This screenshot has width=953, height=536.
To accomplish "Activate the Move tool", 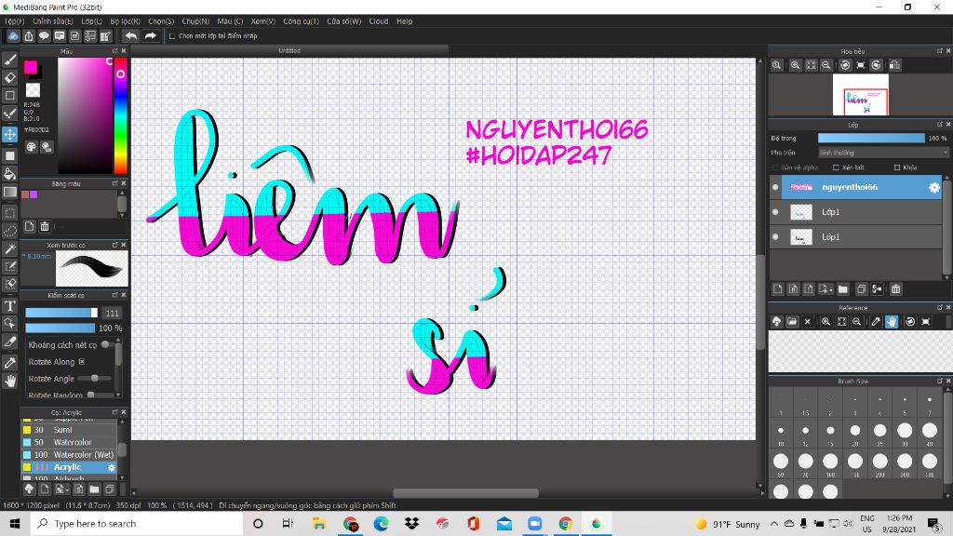I will pos(9,134).
